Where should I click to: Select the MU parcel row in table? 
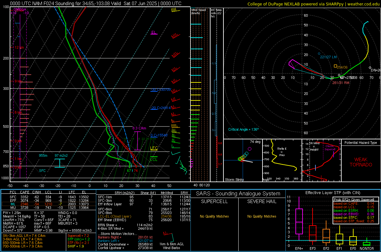click(x=49, y=207)
